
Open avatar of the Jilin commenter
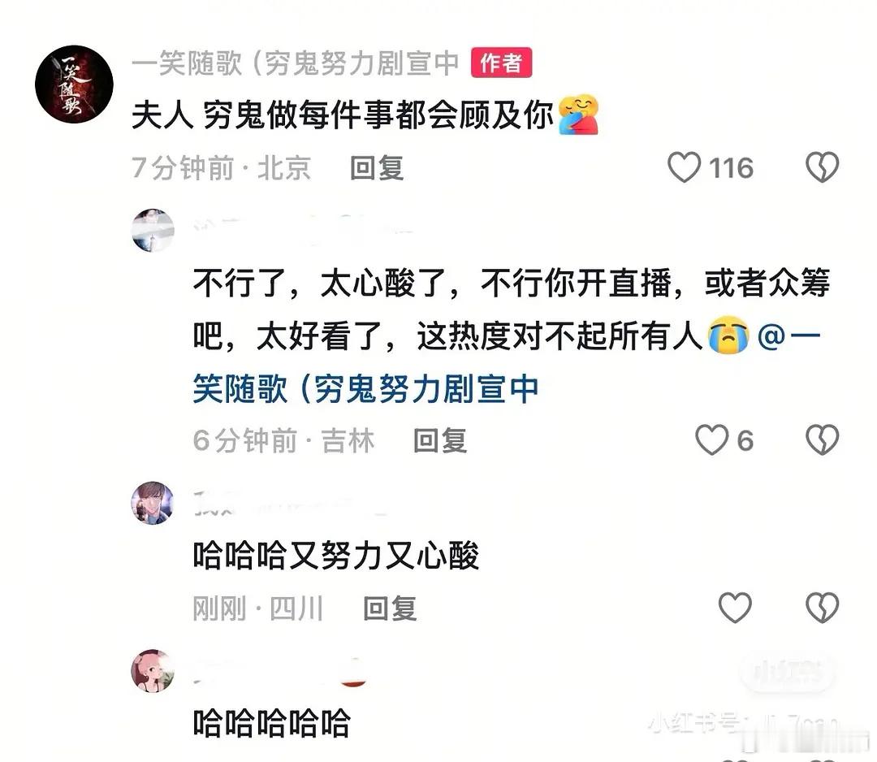[x=153, y=231]
